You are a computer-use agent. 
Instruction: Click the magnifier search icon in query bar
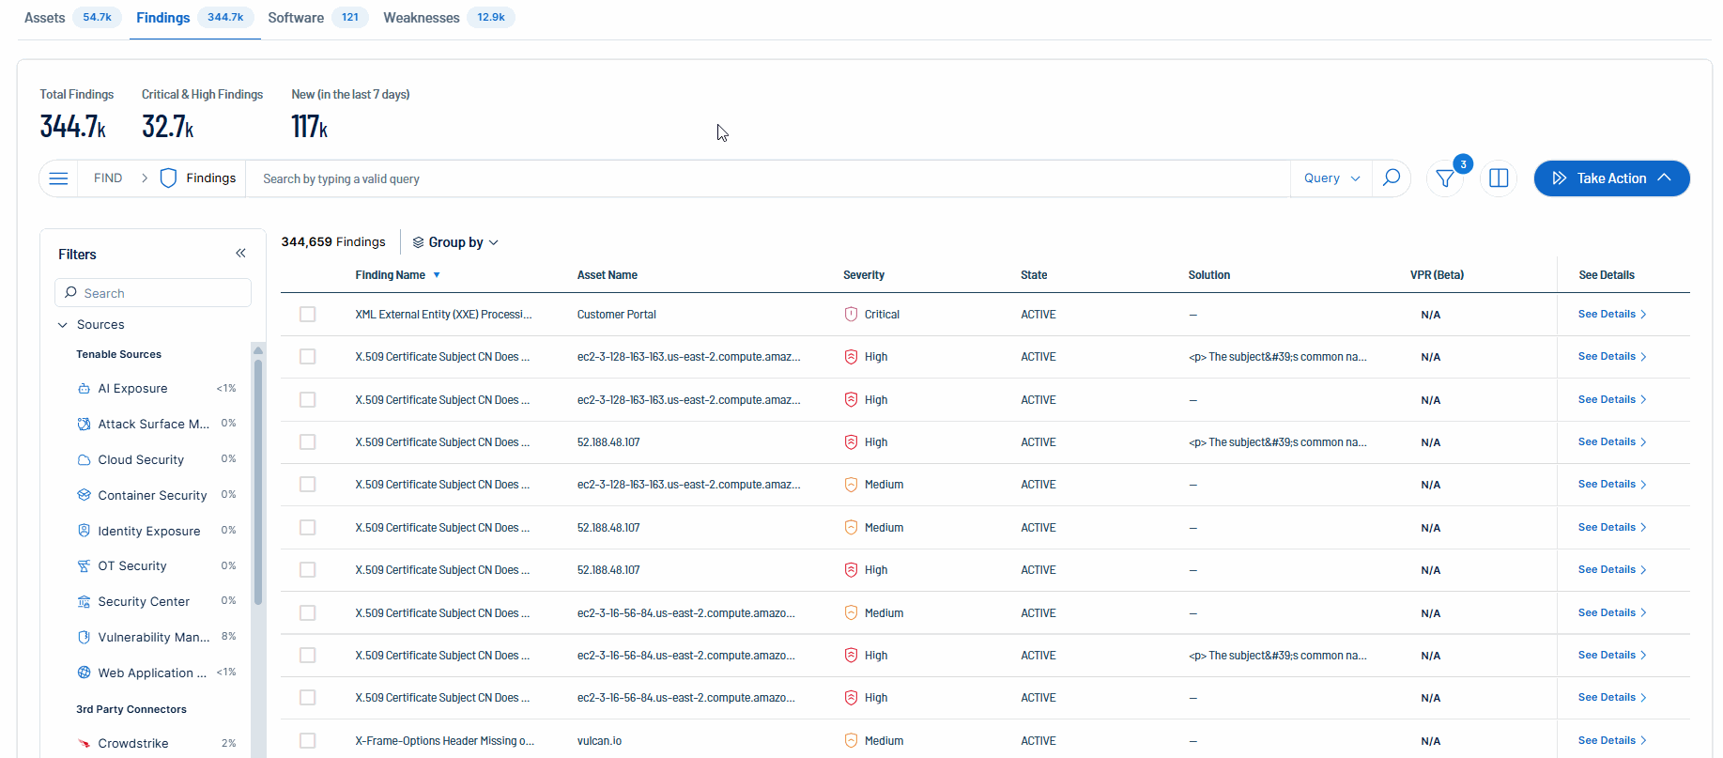tap(1392, 178)
